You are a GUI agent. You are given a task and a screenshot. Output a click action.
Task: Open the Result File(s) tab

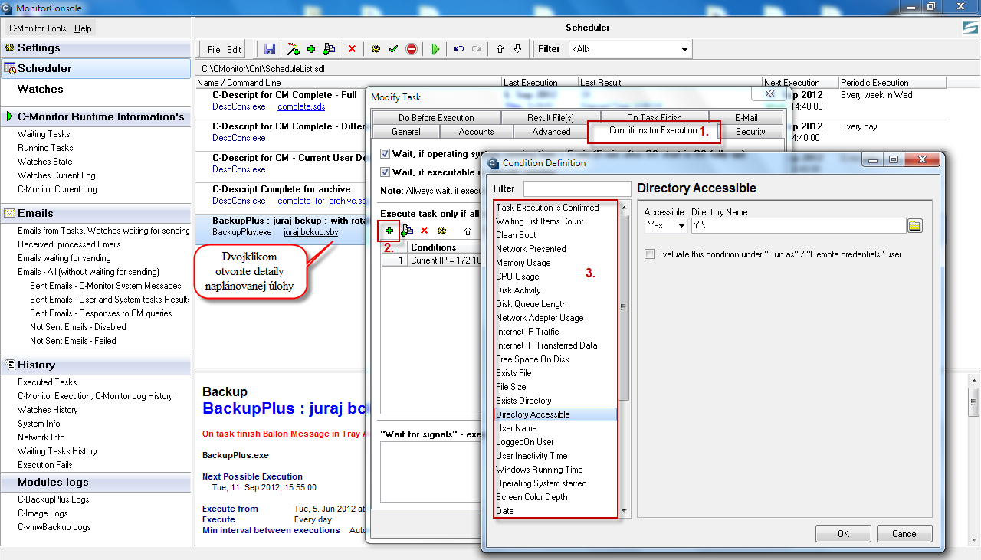pyautogui.click(x=550, y=118)
